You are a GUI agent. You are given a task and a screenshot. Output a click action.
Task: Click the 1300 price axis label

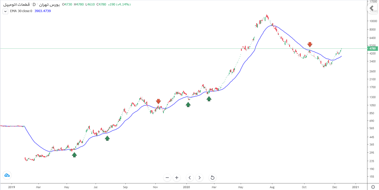pos(372,97)
